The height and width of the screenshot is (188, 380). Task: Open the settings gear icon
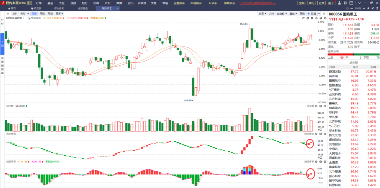click(x=345, y=3)
